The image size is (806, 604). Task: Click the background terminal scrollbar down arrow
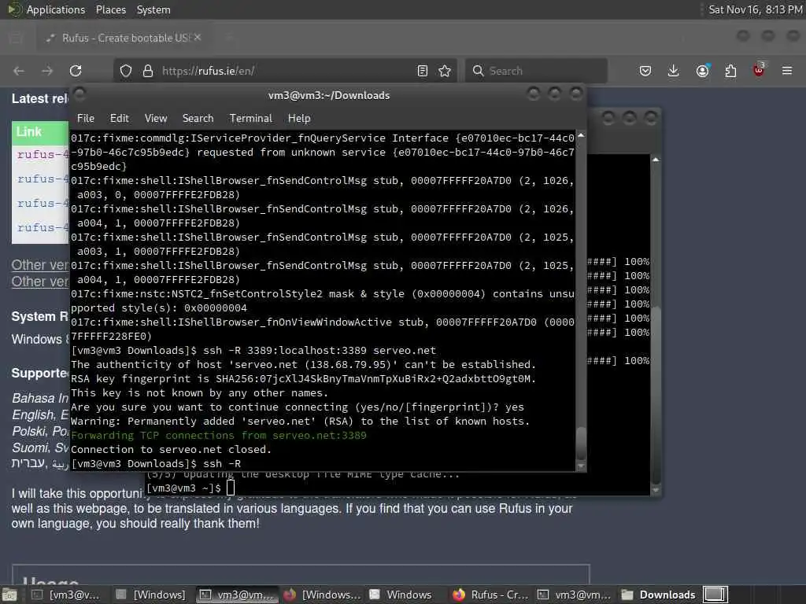[656, 490]
